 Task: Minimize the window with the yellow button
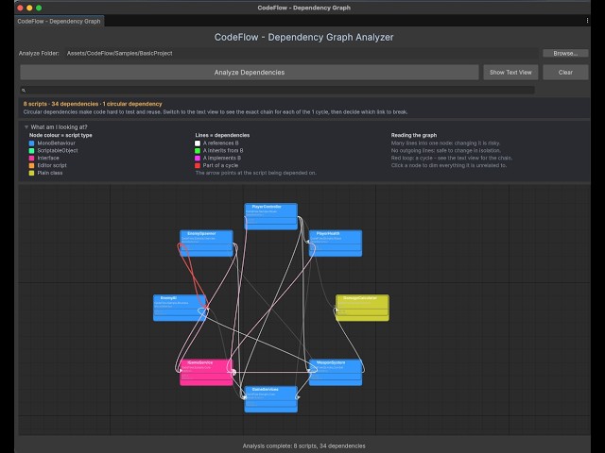pos(29,8)
